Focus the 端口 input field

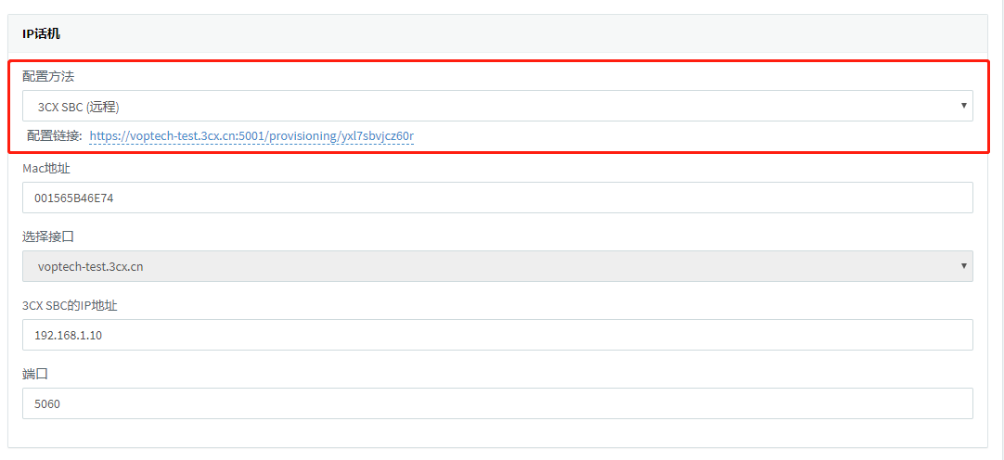[496, 403]
